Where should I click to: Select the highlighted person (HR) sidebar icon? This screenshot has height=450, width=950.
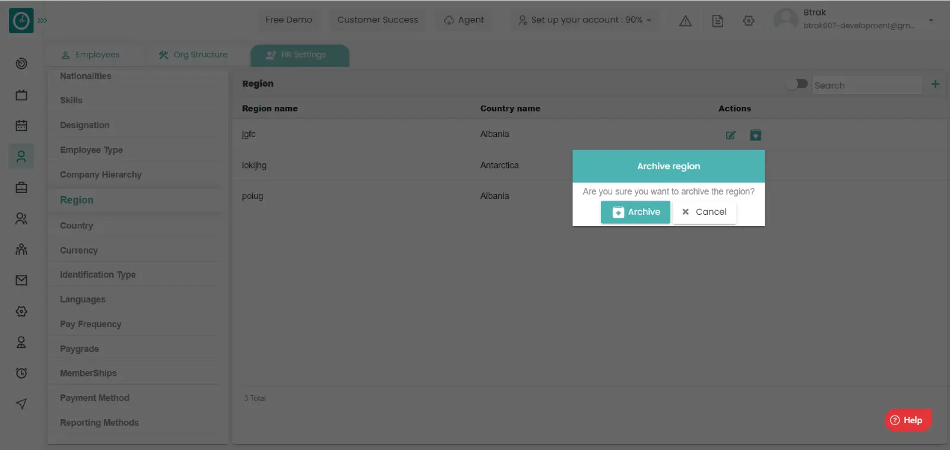click(21, 156)
